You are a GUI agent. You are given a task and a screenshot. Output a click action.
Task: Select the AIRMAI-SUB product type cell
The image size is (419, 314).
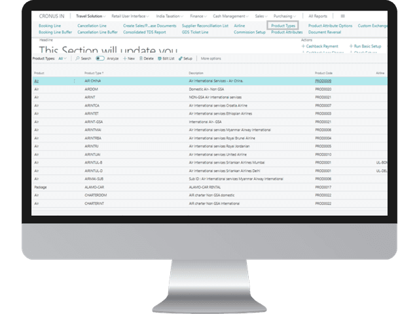[94, 179]
